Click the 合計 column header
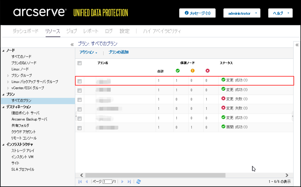The height and width of the screenshot is (187, 301). click(160, 71)
